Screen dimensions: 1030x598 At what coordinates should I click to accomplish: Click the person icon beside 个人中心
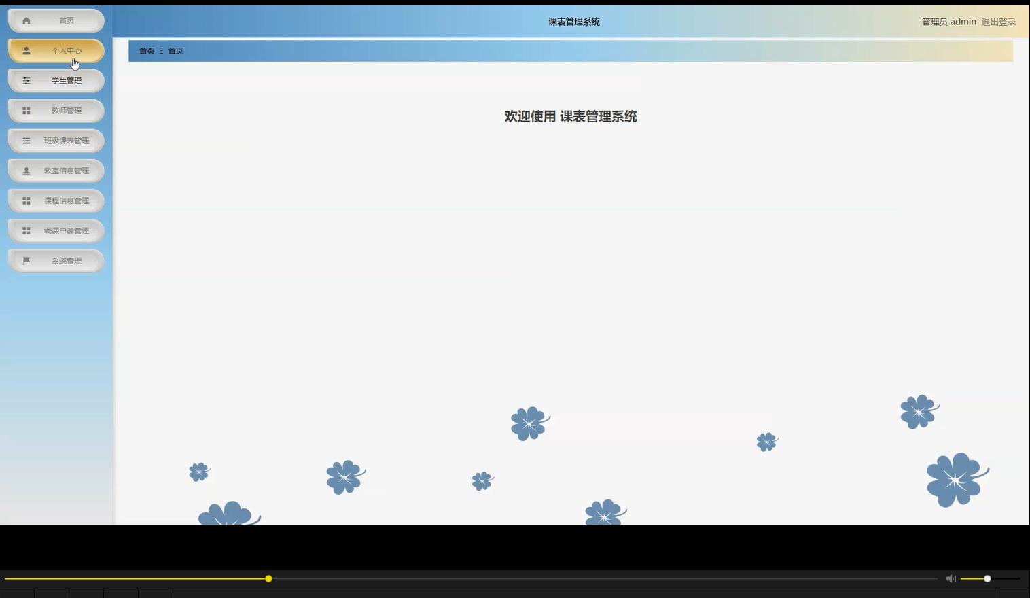(x=26, y=50)
